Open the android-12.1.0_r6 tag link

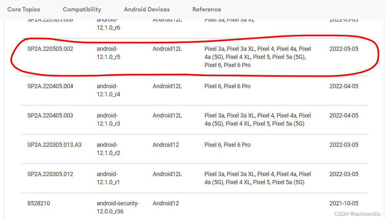(x=109, y=23)
